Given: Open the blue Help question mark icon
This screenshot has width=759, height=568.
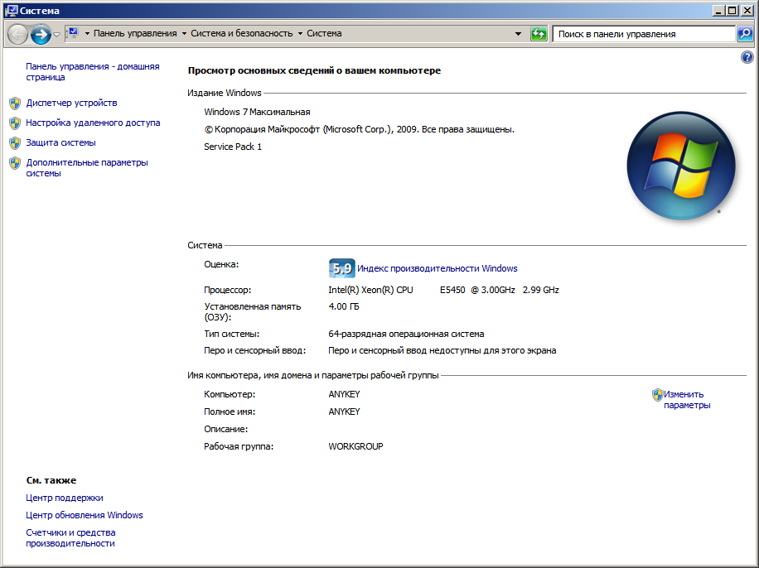Looking at the screenshot, I should pyautogui.click(x=747, y=58).
